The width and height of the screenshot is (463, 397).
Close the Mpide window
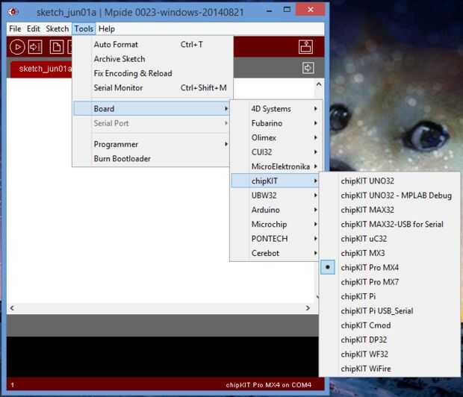[x=310, y=10]
